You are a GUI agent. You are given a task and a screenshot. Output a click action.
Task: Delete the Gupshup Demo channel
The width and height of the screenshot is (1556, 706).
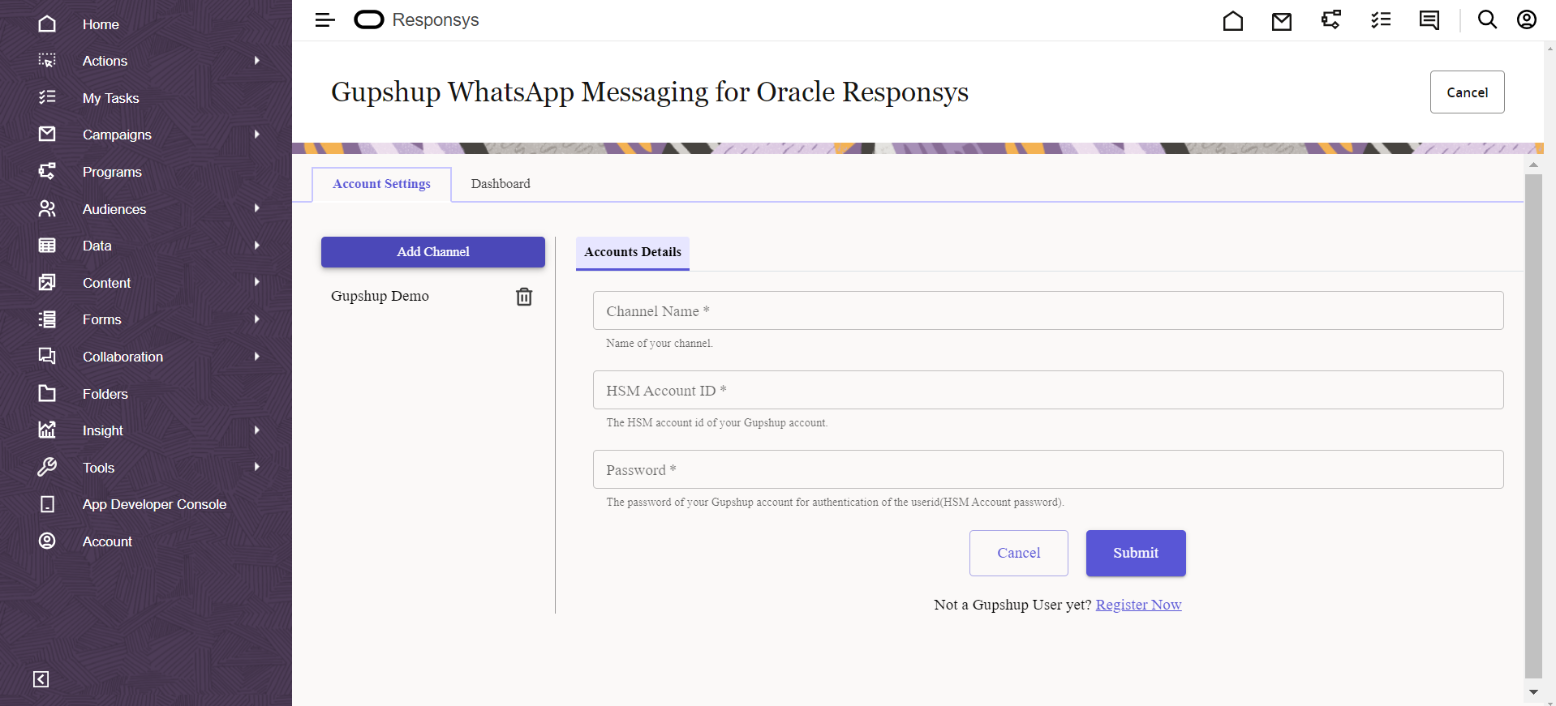[x=524, y=297]
